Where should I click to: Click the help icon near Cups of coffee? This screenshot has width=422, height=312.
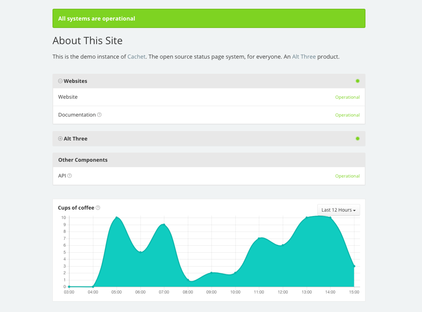coord(98,207)
